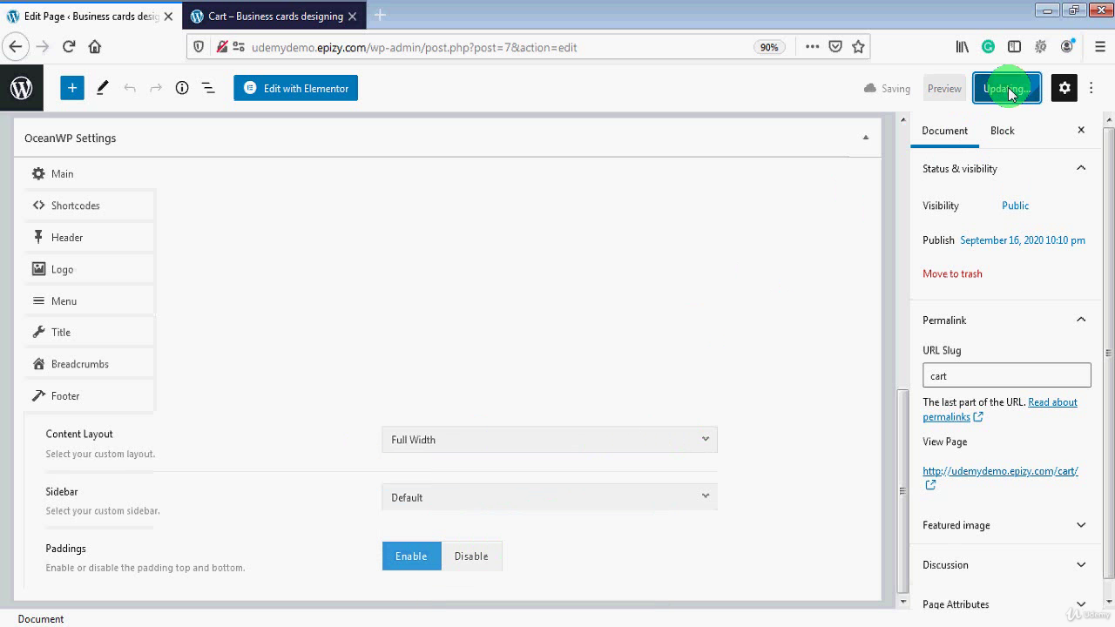Click the Pocket save icon in address bar
This screenshot has width=1115, height=627.
point(835,47)
